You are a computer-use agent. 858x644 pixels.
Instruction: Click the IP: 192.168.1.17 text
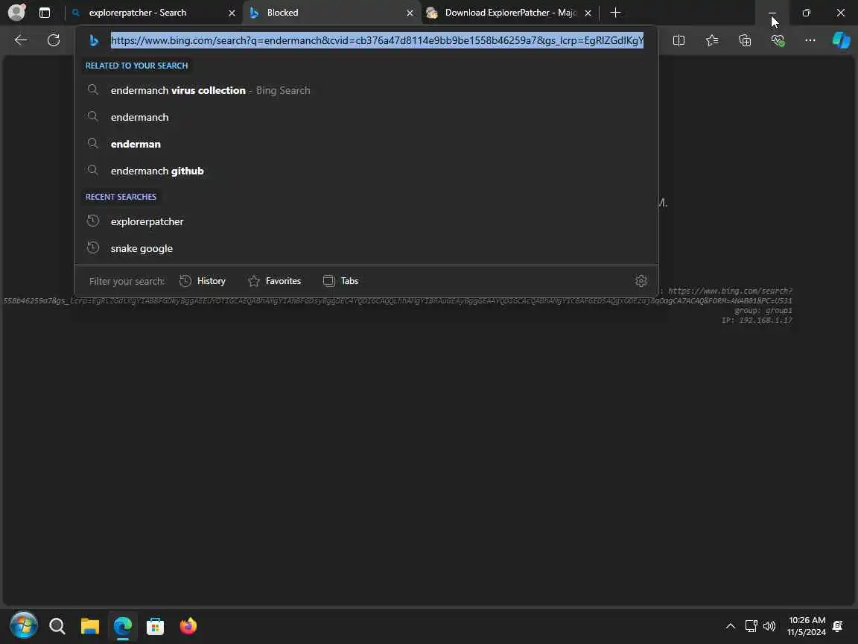[x=757, y=321]
